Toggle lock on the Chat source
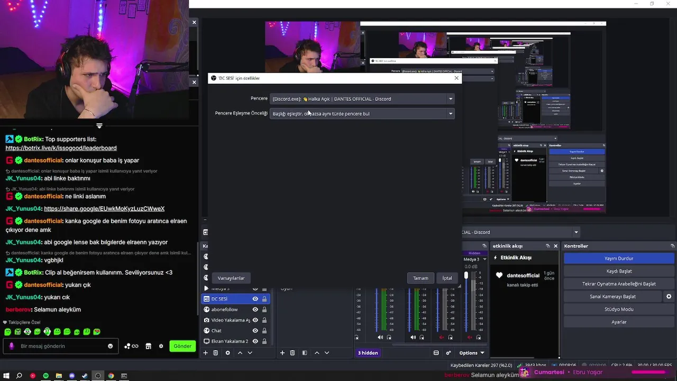Screen dimensions: 677x381 tap(264, 331)
